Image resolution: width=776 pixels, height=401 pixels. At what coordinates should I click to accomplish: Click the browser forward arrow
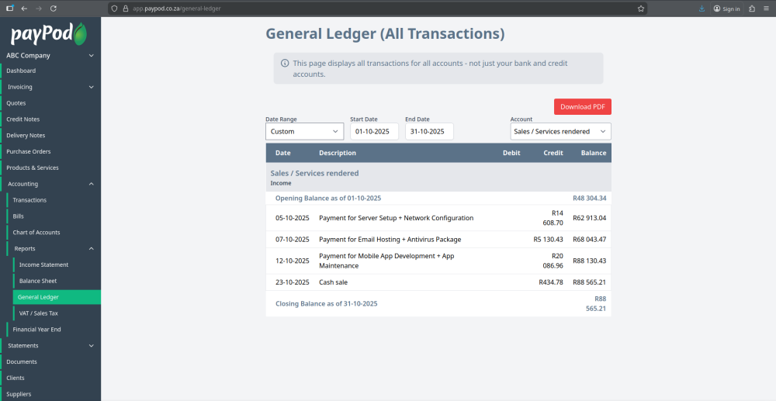(x=39, y=9)
